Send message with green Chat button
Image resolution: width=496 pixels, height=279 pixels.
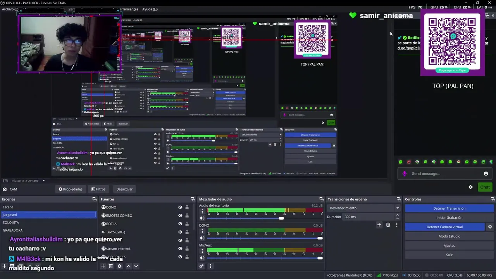click(485, 187)
